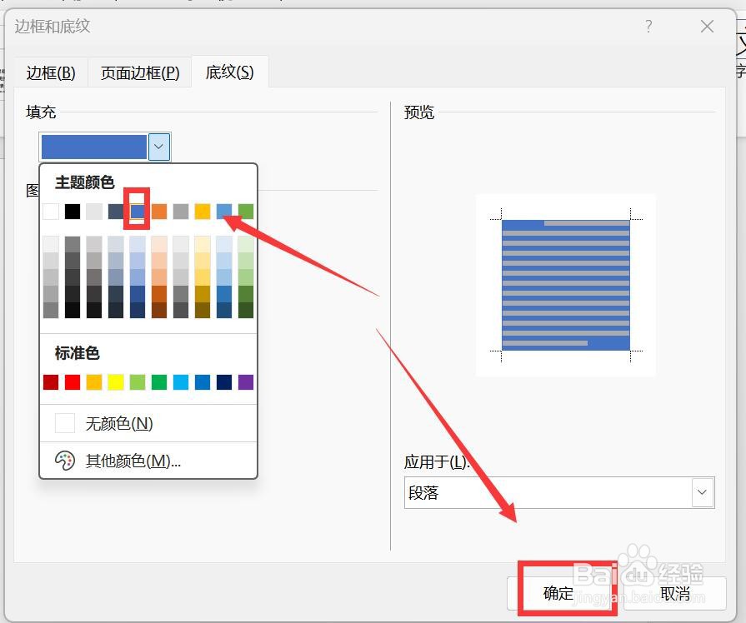Pick standard purple from 标准色 row
This screenshot has width=746, height=623.
coord(244,381)
